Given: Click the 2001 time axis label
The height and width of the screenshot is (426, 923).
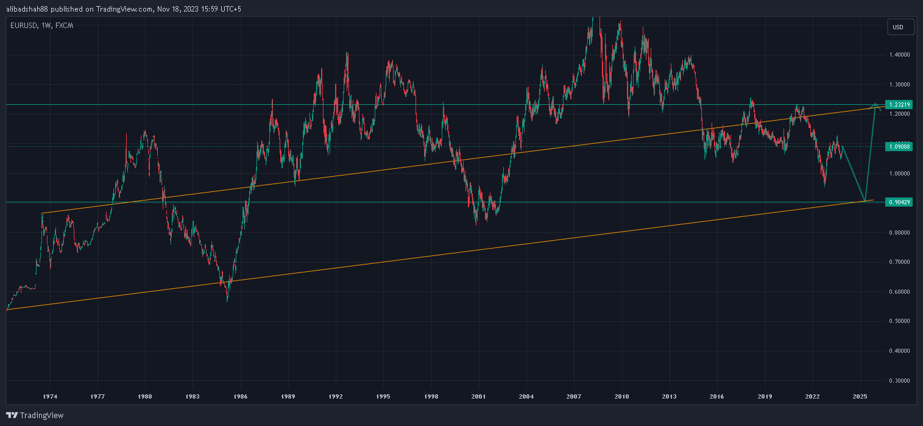Looking at the screenshot, I should click(479, 396).
